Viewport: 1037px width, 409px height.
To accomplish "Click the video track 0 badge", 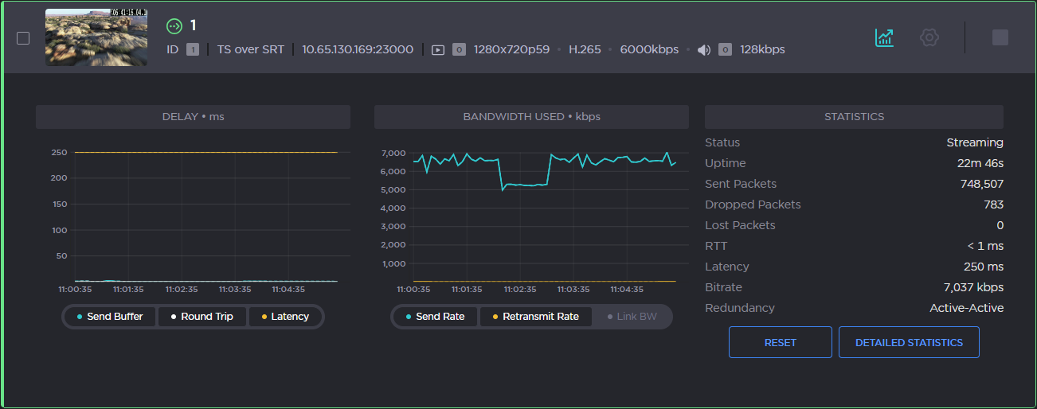I will click(459, 49).
